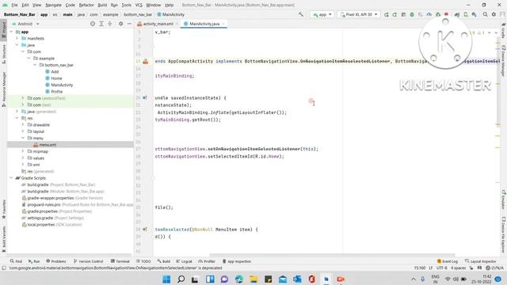Open the Find tool window
This screenshot has height=285, width=507.
tap(16, 261)
